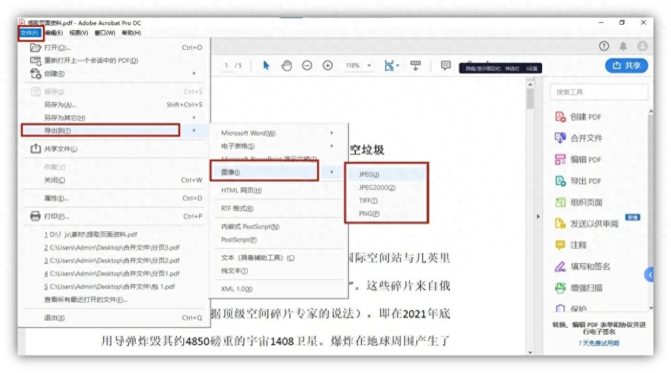The image size is (671, 373).
Task: Open the 创建 PDF tool
Action: (x=578, y=116)
